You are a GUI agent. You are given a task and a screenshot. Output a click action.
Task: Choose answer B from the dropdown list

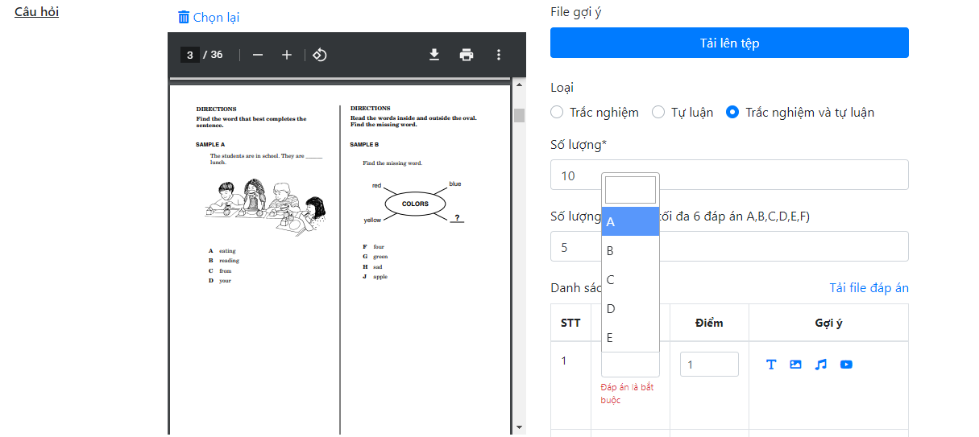tap(631, 251)
